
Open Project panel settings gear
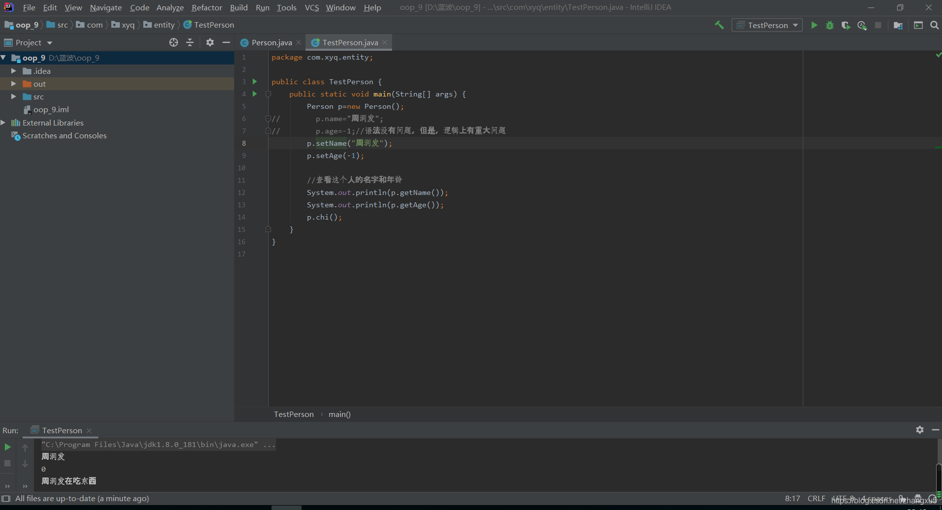(210, 42)
